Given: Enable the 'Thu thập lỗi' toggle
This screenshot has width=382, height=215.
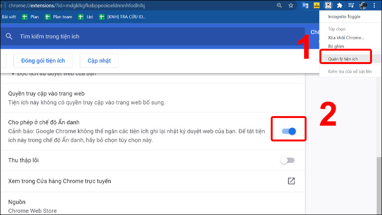Looking at the screenshot, I should [x=287, y=161].
